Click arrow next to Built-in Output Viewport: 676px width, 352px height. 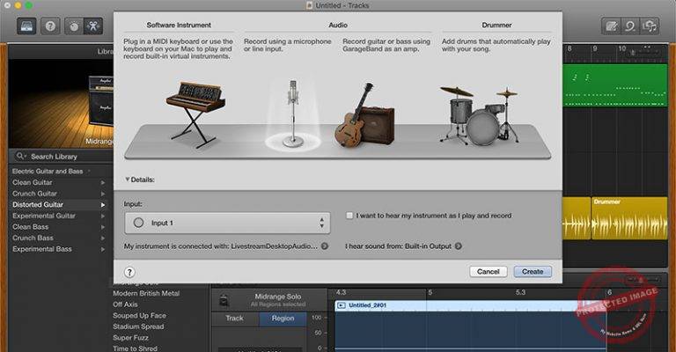tap(459, 246)
